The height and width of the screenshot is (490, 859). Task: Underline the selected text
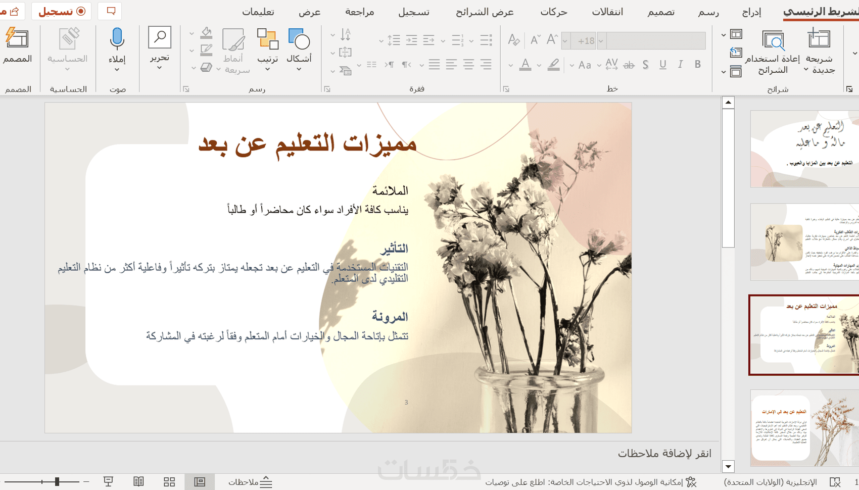click(663, 65)
